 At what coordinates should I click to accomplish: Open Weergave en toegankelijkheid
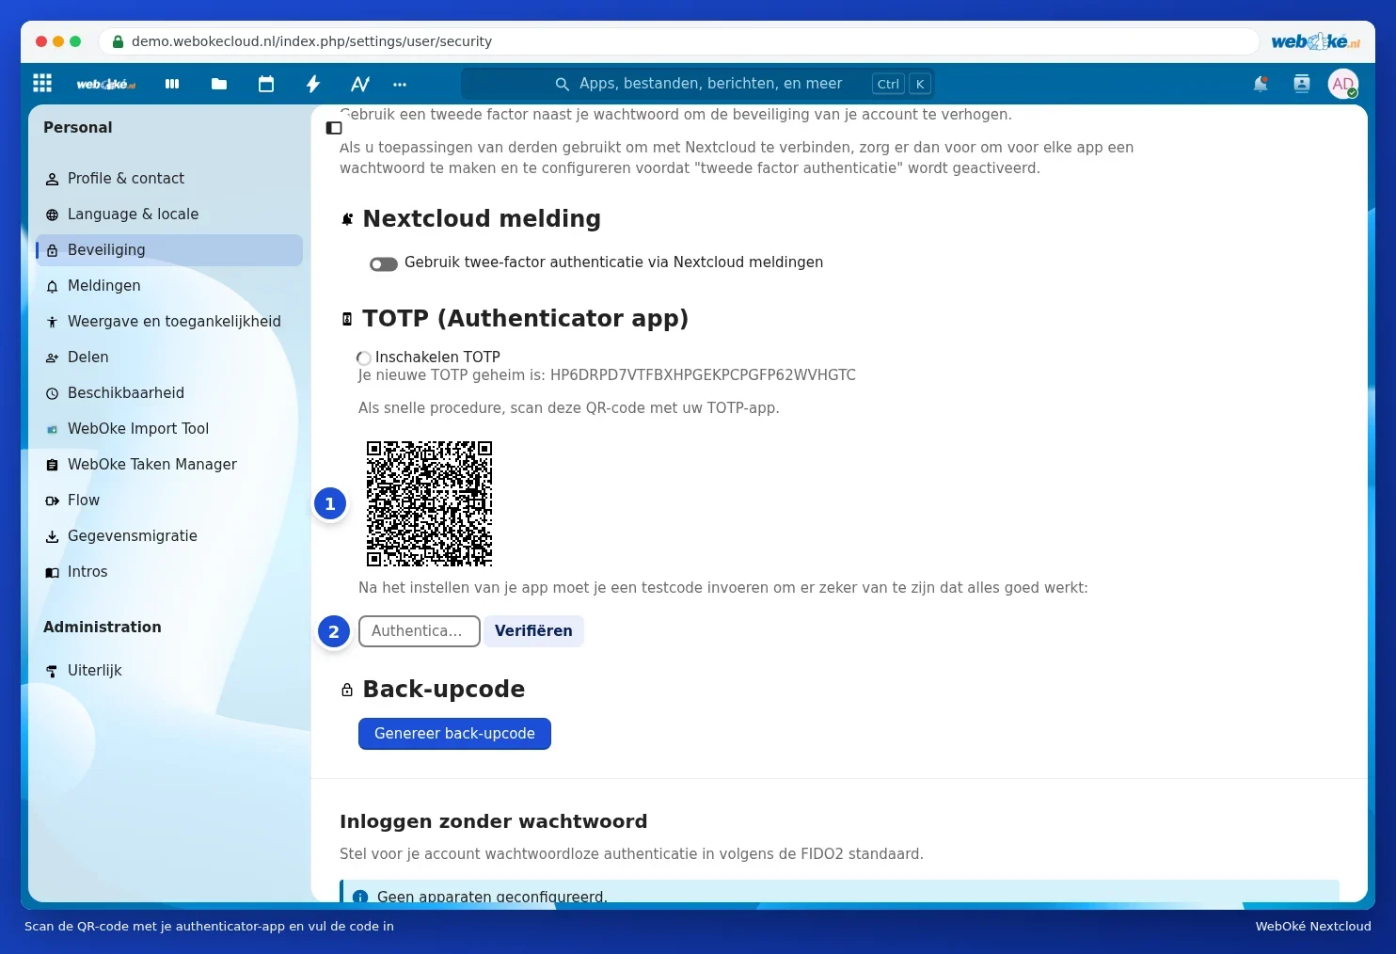tap(169, 322)
